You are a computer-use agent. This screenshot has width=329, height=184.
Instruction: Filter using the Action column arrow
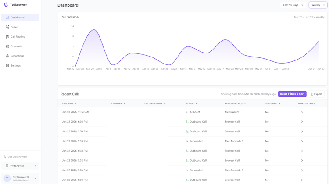(x=196, y=103)
